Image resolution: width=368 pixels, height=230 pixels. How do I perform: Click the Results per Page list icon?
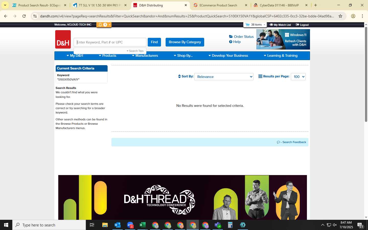pyautogui.click(x=260, y=76)
